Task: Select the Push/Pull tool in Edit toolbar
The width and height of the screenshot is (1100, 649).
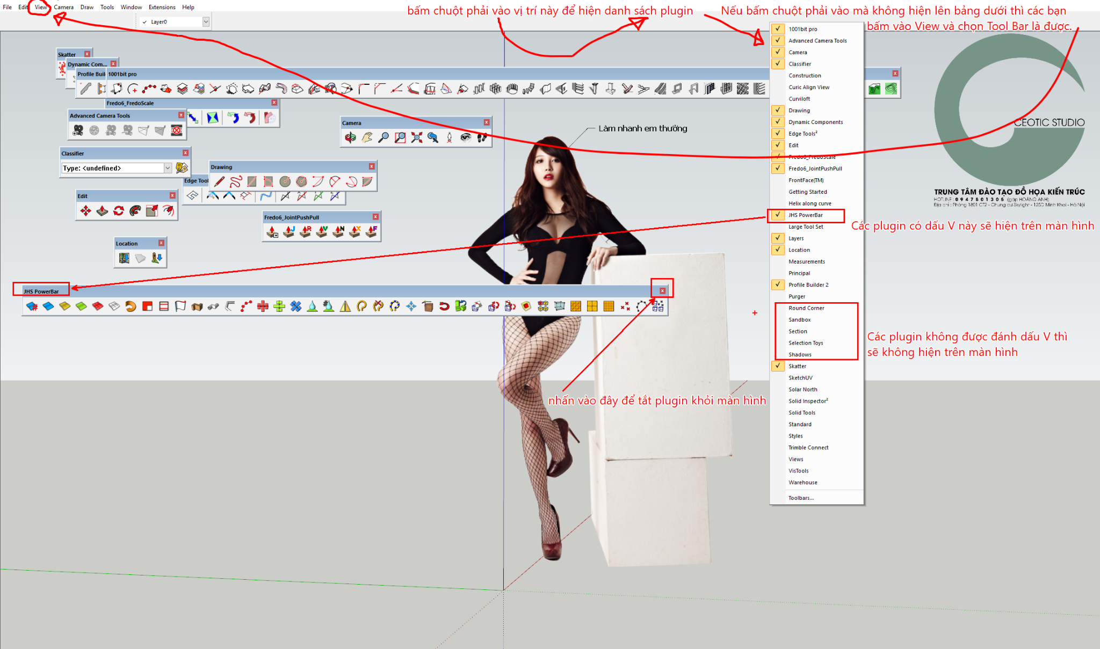Action: click(103, 210)
